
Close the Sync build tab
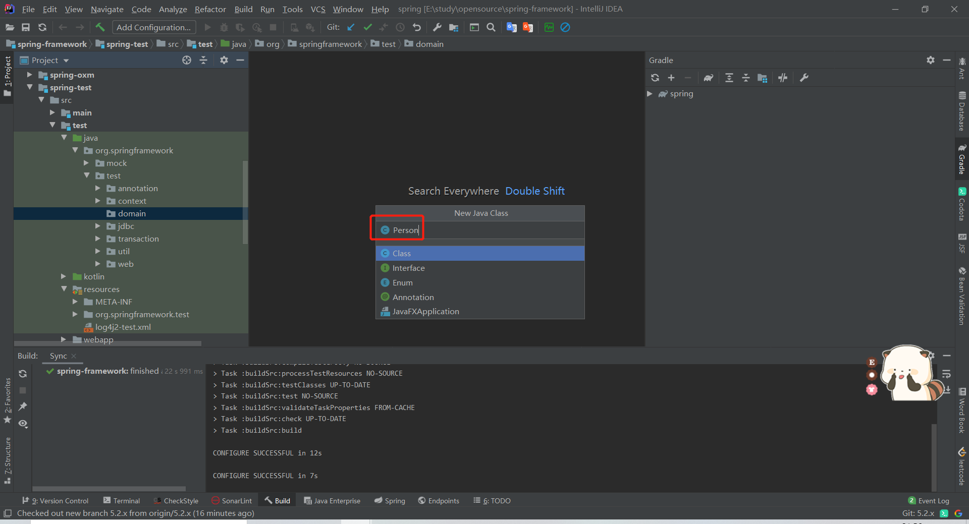[x=74, y=356]
